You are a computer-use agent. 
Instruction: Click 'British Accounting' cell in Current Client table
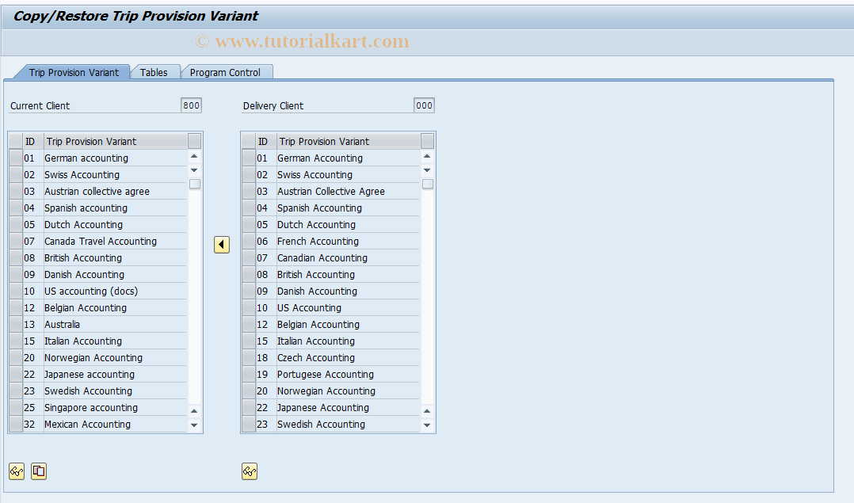point(115,258)
